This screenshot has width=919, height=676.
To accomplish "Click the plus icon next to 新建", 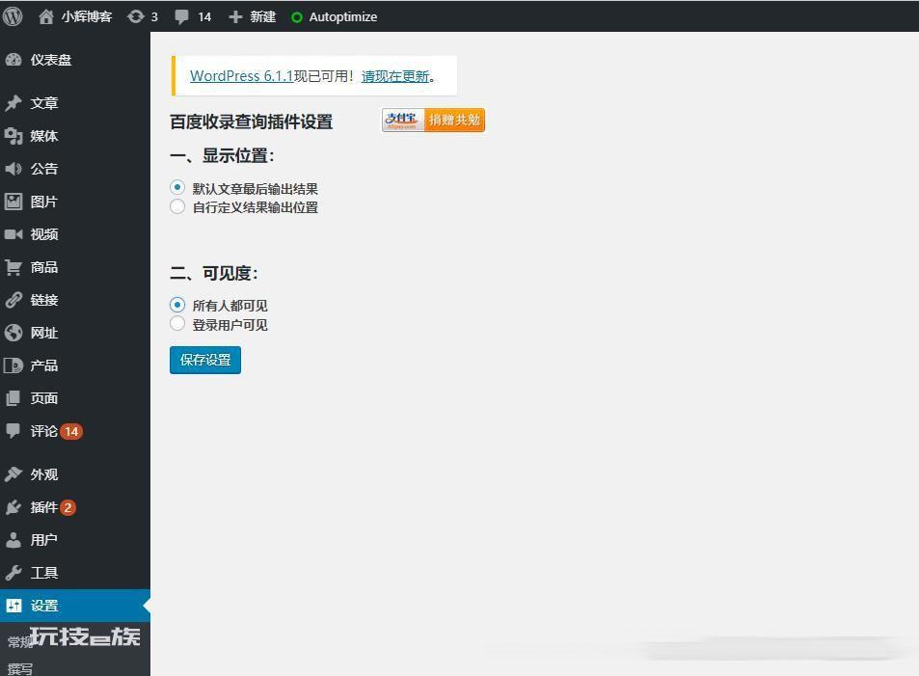I will (235, 17).
